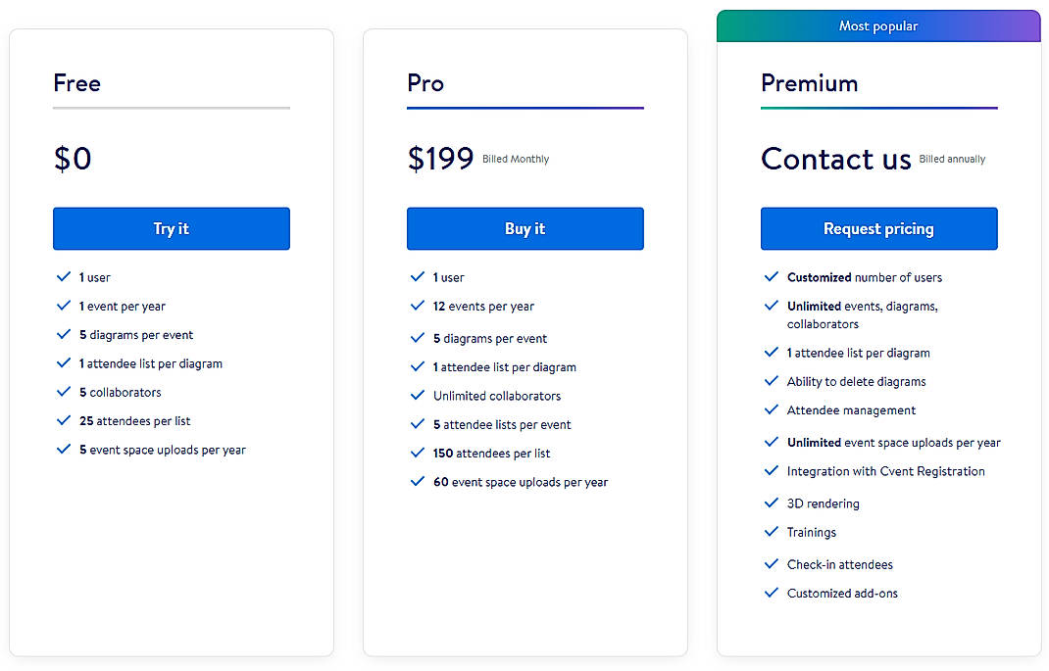
Task: Click checkmark next to Attendee management
Action: pos(771,410)
